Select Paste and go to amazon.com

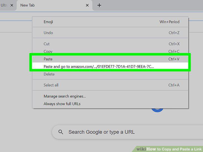pyautogui.click(x=110, y=67)
